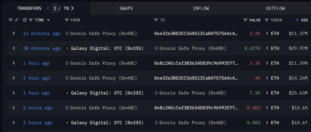The width and height of the screenshot is (311, 132).
Task: Click the purple USD filter icon
Action: (297, 20)
